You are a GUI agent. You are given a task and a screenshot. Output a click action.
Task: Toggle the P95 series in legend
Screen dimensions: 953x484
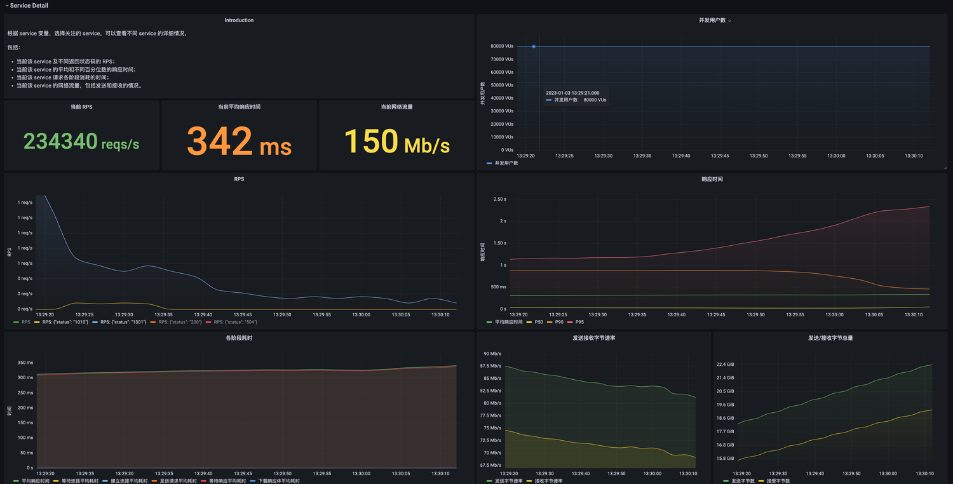579,322
